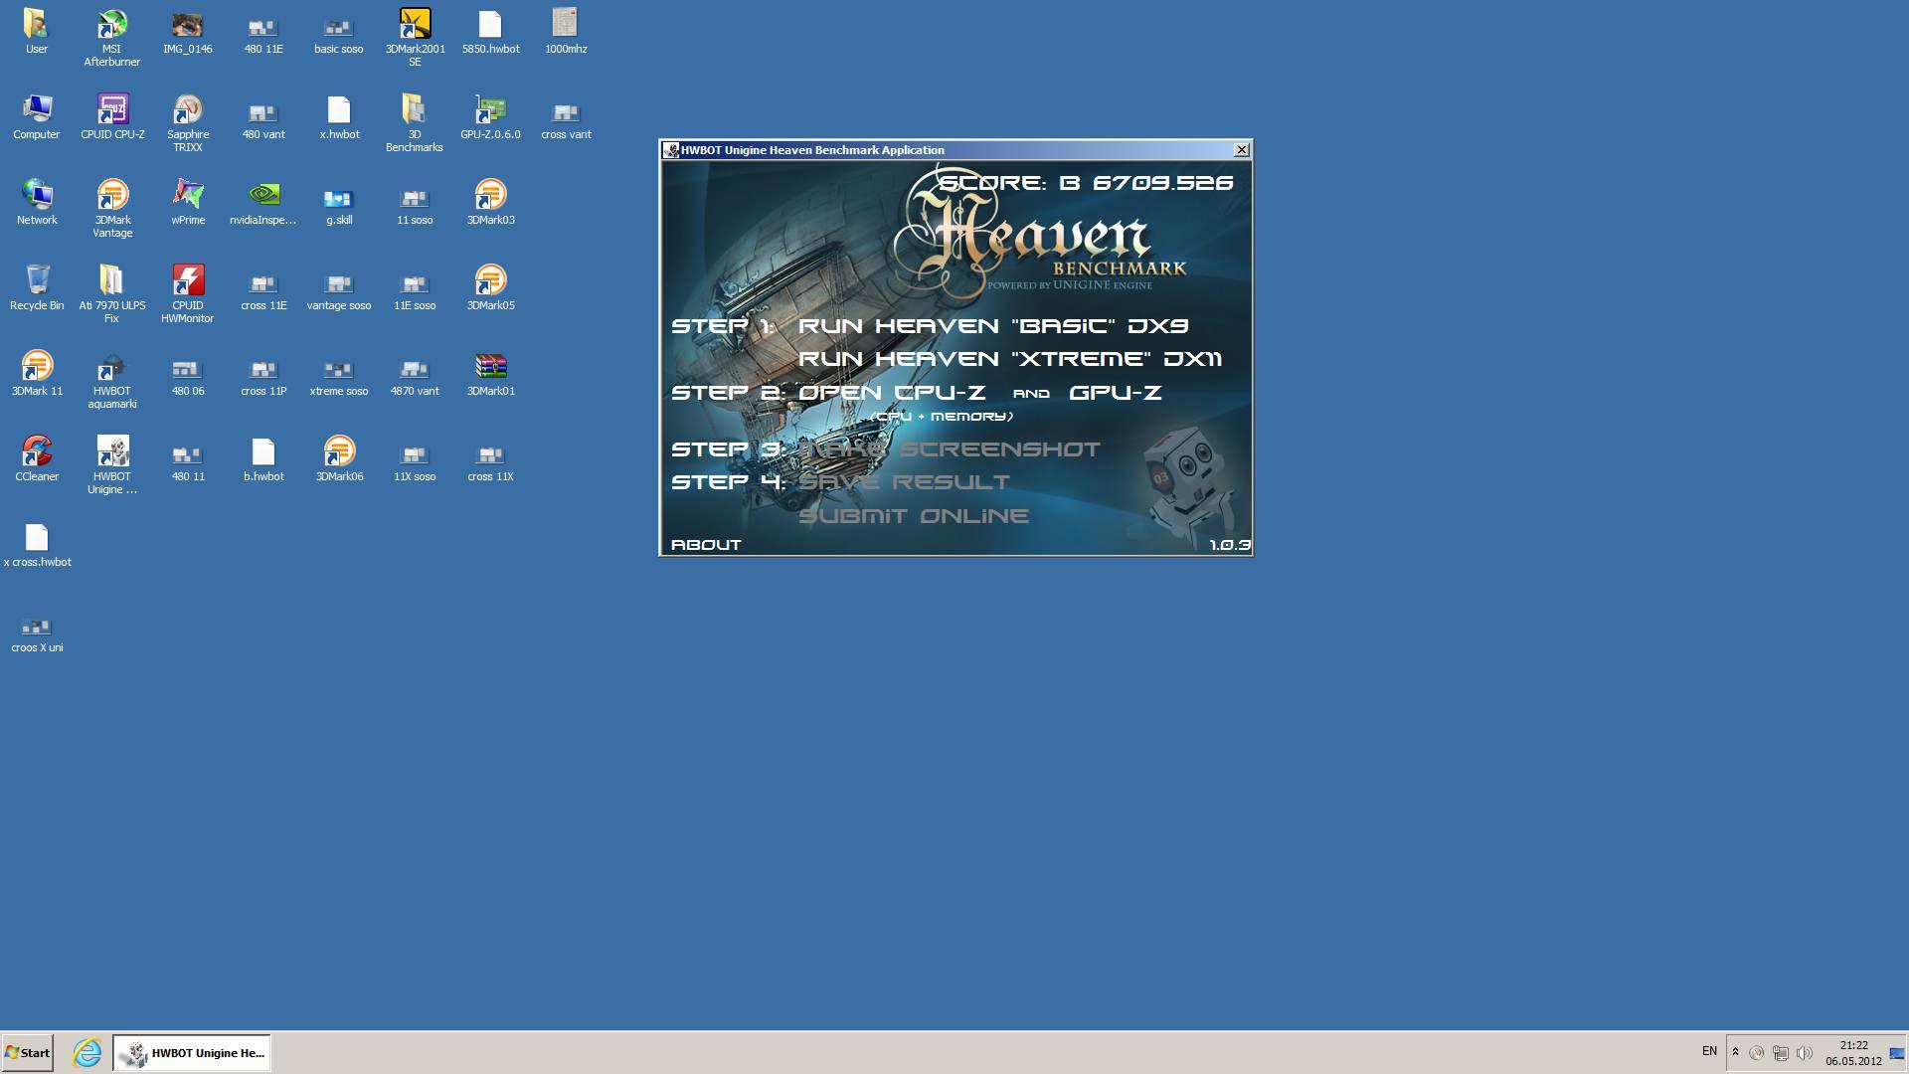Open network tray icon
The image size is (1909, 1074).
[x=1781, y=1052]
